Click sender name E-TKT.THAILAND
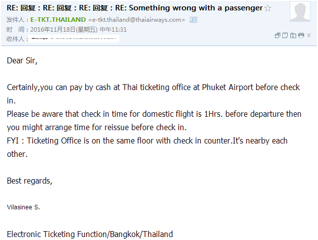This screenshot has height=240, width=318. tap(58, 20)
